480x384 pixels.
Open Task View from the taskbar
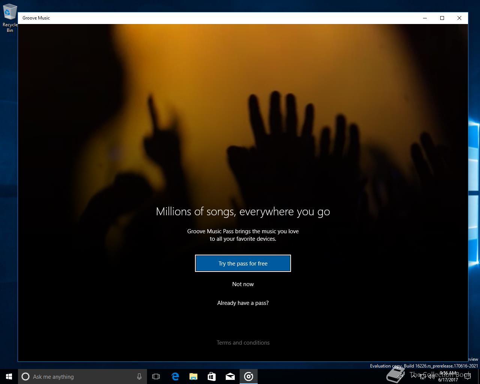click(156, 376)
